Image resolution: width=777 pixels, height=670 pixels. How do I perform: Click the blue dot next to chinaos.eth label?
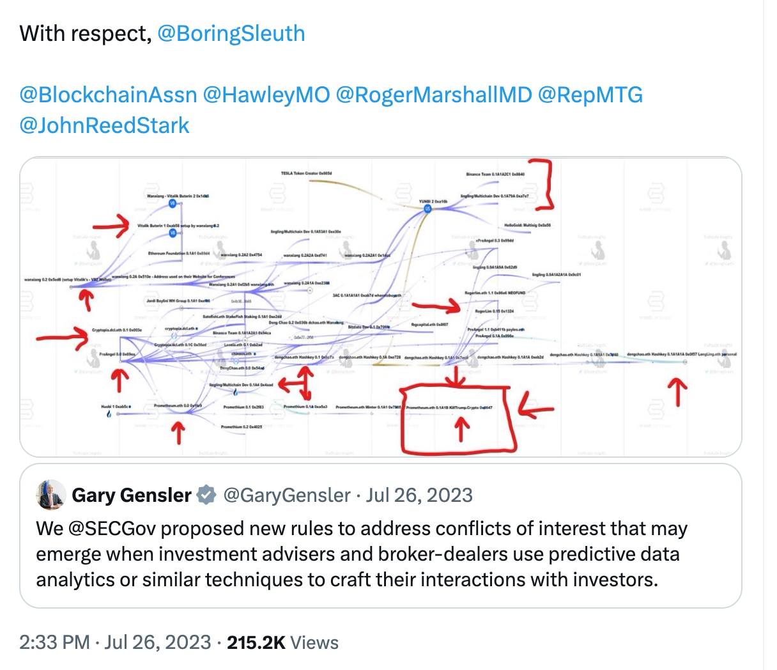(x=254, y=354)
